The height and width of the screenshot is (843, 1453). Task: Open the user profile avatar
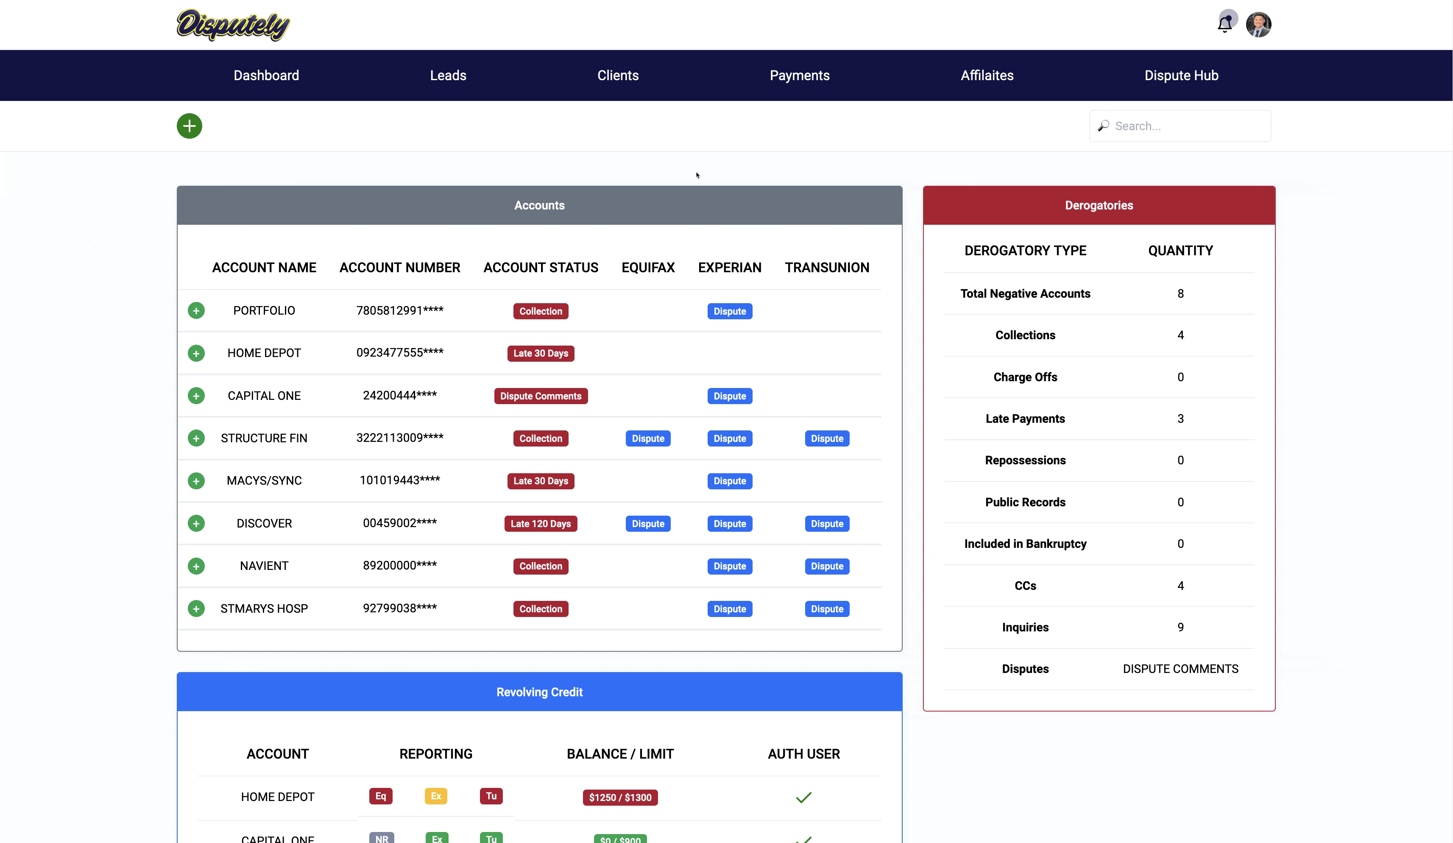click(1258, 25)
